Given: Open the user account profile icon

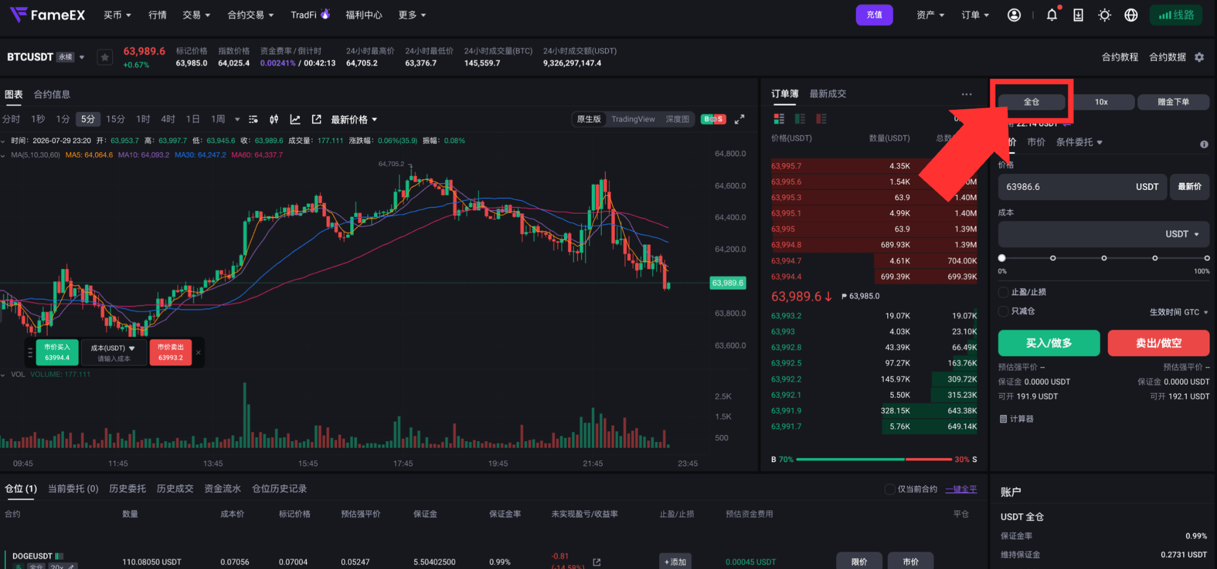Looking at the screenshot, I should [1014, 15].
